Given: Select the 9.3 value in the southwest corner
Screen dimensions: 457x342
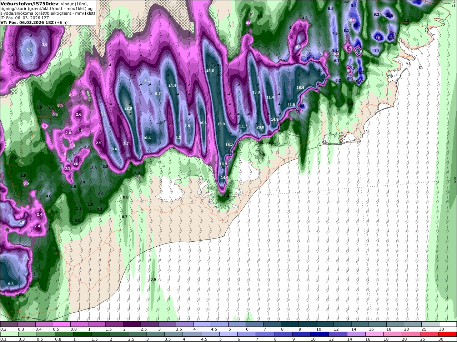Looking at the screenshot, I should (10, 284).
